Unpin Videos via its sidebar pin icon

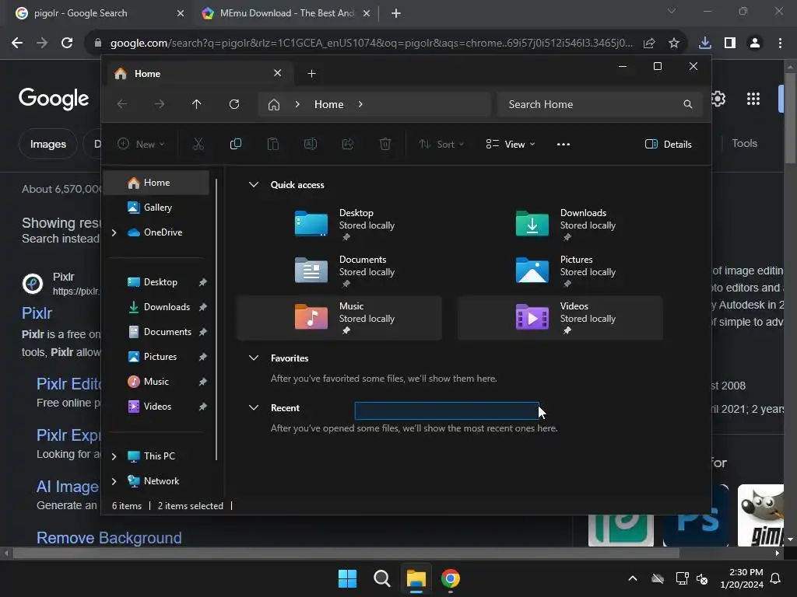tap(203, 407)
